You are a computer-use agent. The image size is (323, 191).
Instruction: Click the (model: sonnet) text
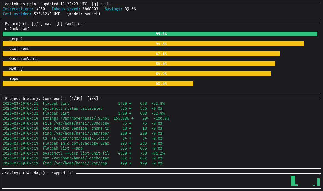click(x=84, y=14)
